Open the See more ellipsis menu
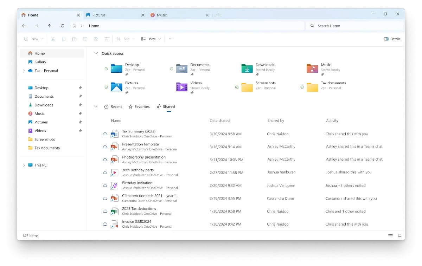This screenshot has width=422, height=266. [x=171, y=39]
